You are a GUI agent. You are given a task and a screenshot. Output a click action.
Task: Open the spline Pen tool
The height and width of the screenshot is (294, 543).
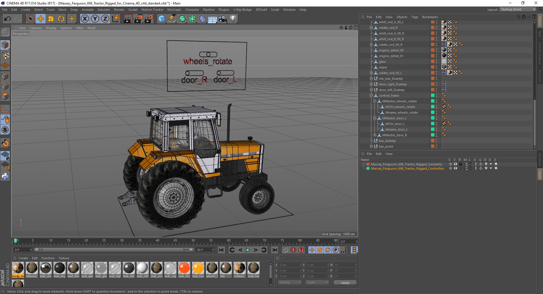(172, 19)
